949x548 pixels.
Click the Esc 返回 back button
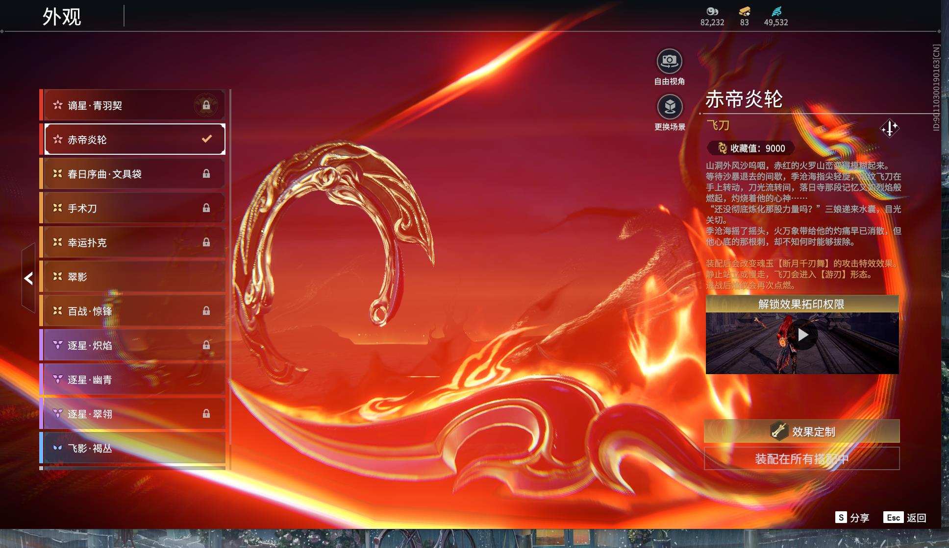coord(904,518)
